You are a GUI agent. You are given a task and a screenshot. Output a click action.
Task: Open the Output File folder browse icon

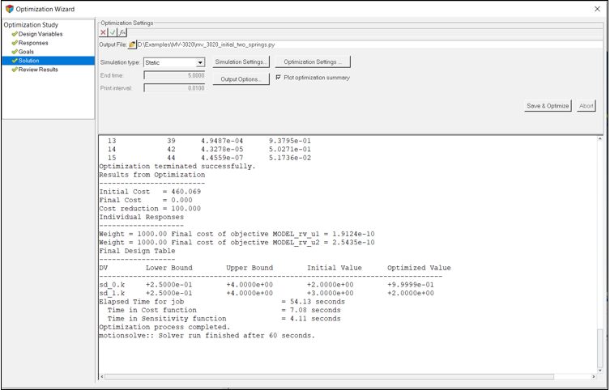click(x=132, y=45)
